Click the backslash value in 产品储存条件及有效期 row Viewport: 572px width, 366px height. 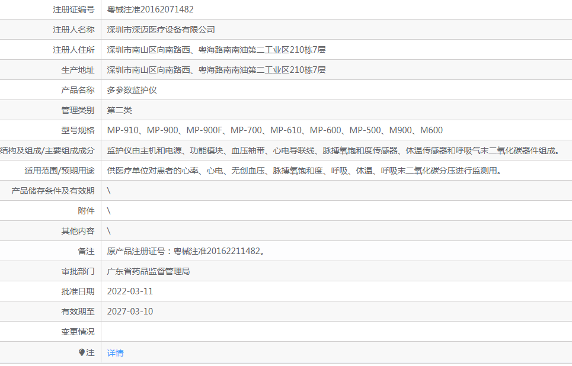(108, 191)
